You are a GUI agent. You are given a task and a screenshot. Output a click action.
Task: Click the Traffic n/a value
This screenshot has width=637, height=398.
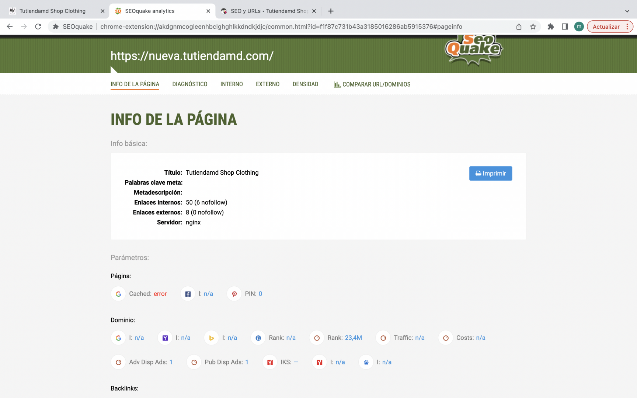coord(420,338)
